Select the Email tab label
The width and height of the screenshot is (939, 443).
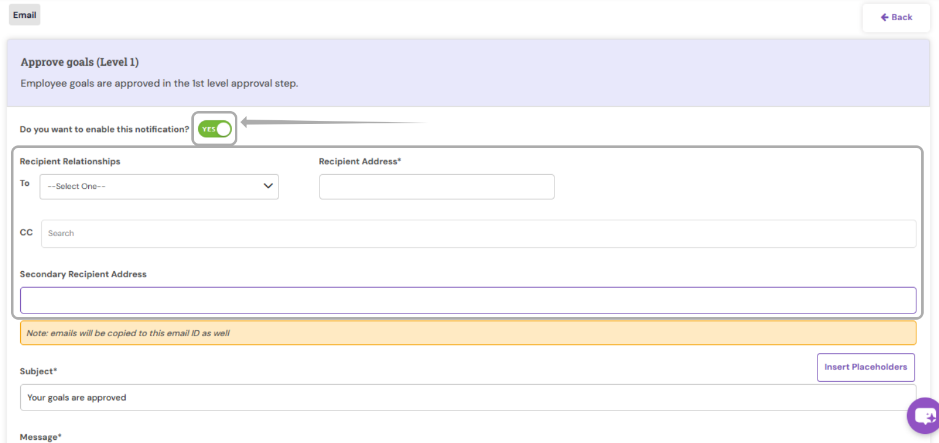click(x=25, y=15)
